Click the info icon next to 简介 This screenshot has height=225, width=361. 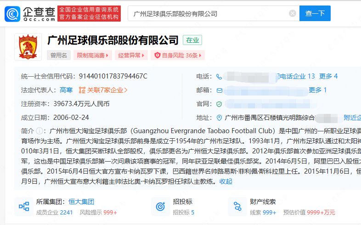click(39, 130)
